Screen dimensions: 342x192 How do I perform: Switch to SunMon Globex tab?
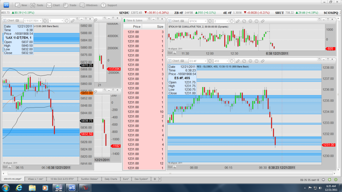pyautogui.click(x=89, y=179)
